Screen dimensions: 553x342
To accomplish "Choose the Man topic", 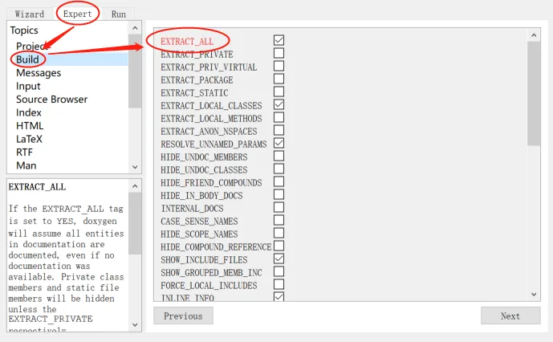I will [26, 165].
